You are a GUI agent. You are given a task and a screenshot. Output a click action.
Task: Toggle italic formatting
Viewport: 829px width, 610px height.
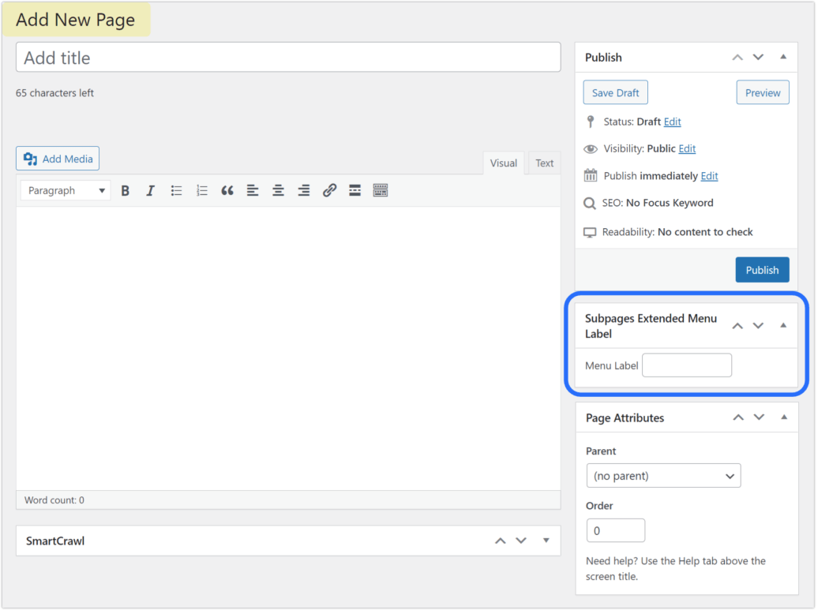coord(150,189)
